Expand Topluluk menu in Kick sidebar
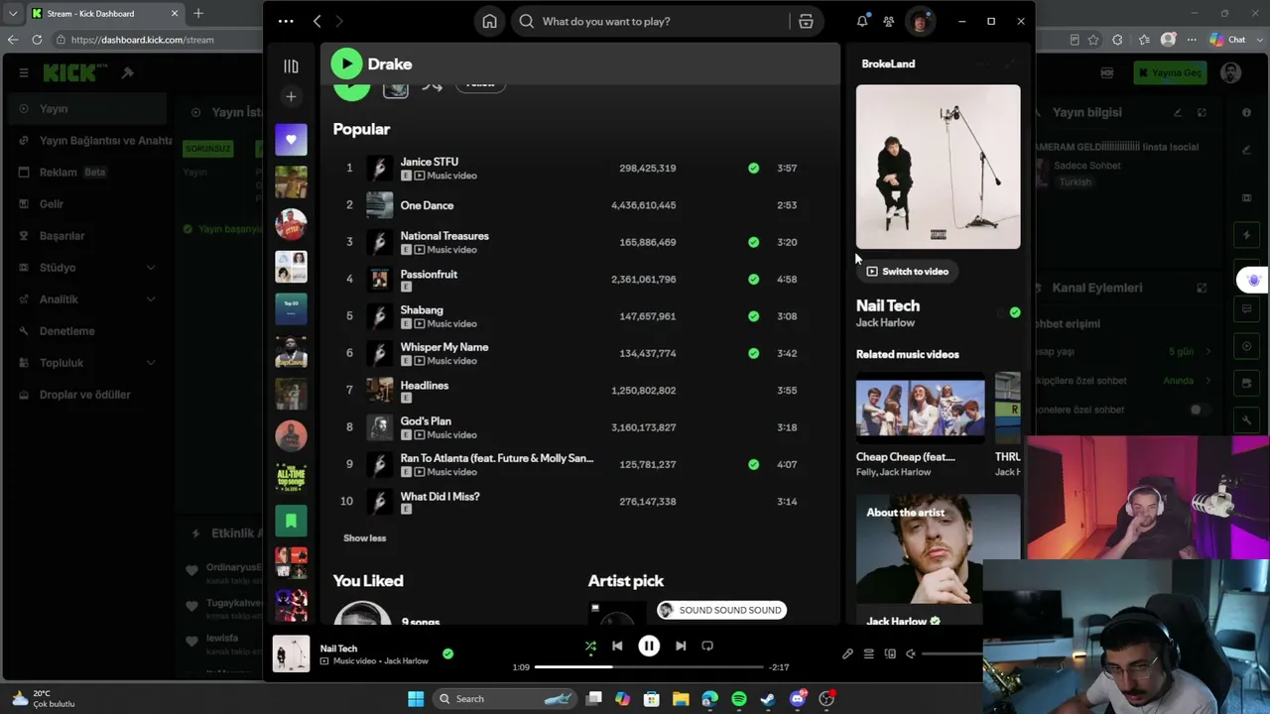The image size is (1270, 714). [150, 363]
